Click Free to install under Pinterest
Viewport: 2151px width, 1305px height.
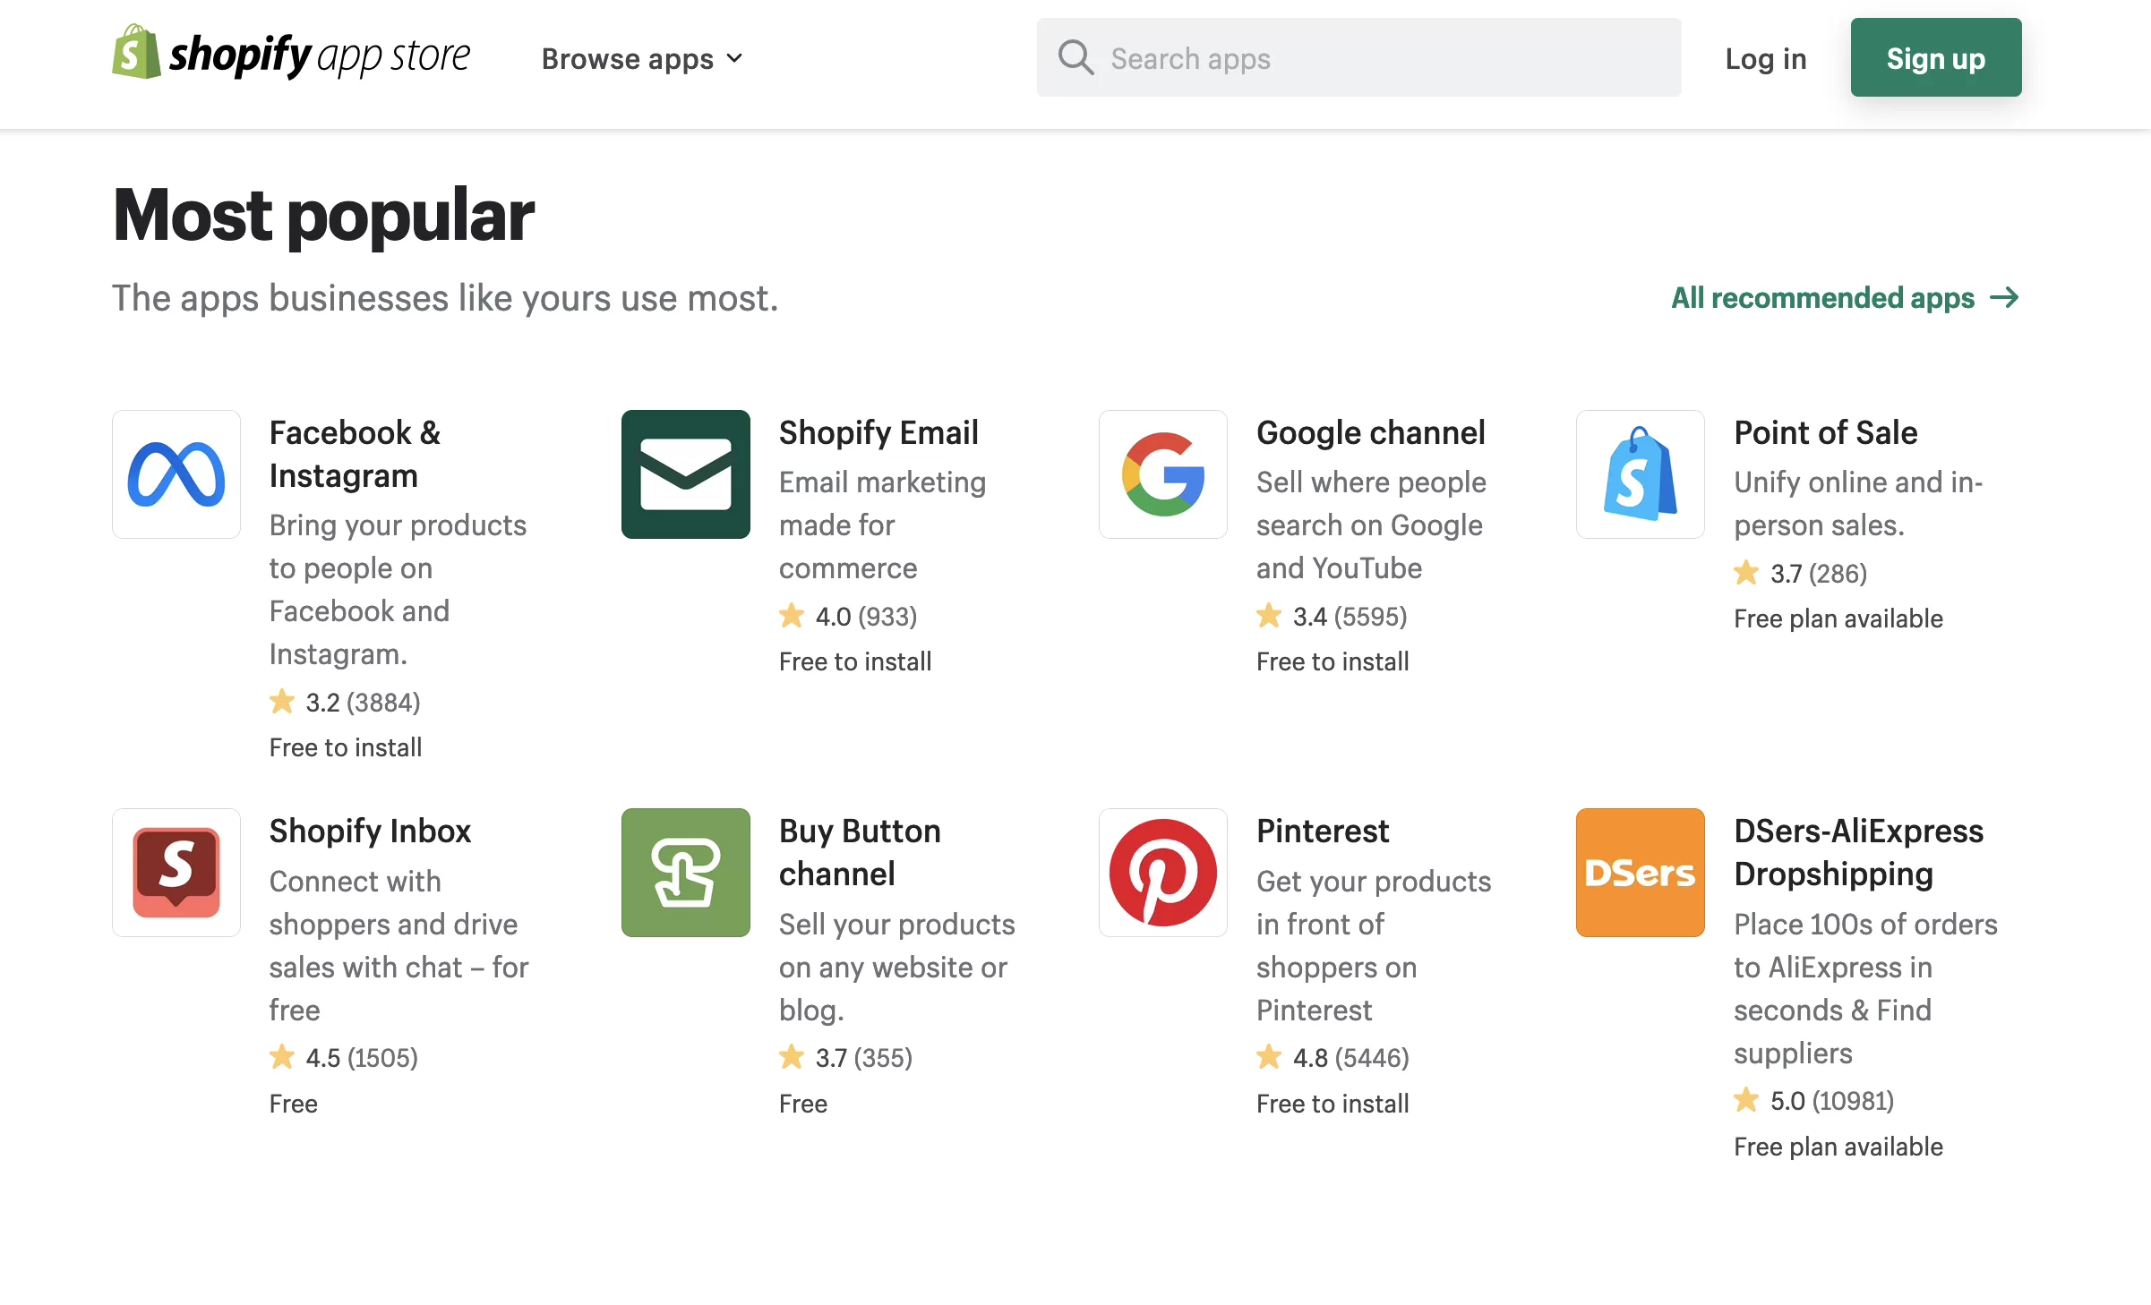point(1333,1104)
